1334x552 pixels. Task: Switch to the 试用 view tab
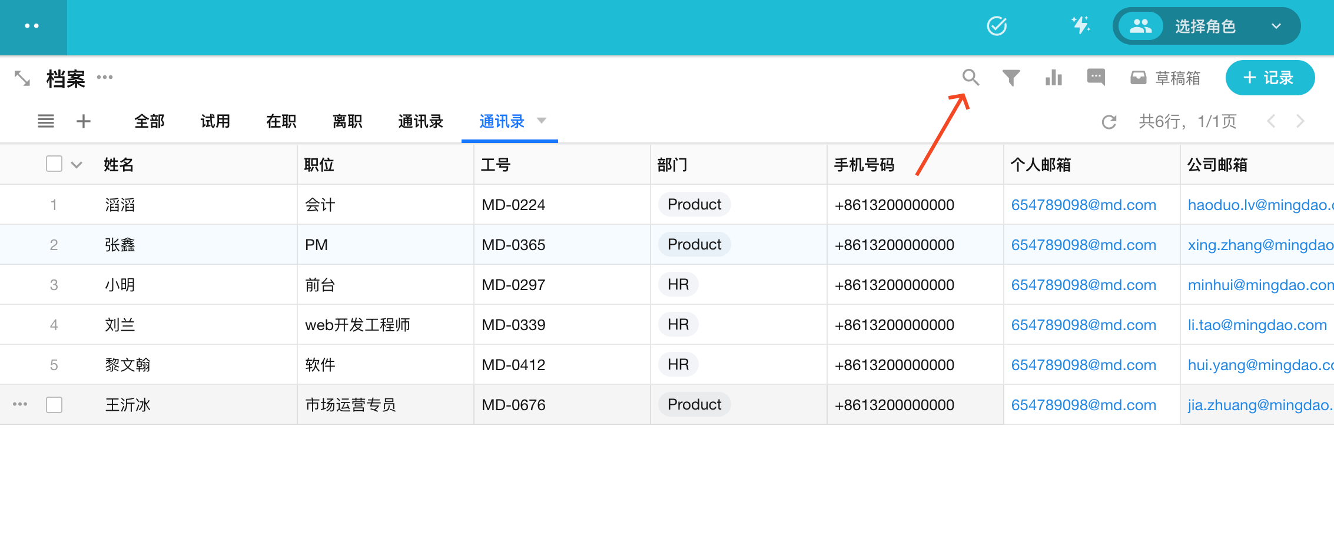215,121
